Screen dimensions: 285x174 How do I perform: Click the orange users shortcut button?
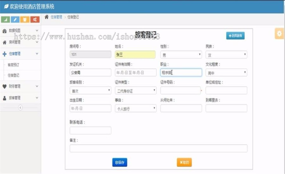25,19
